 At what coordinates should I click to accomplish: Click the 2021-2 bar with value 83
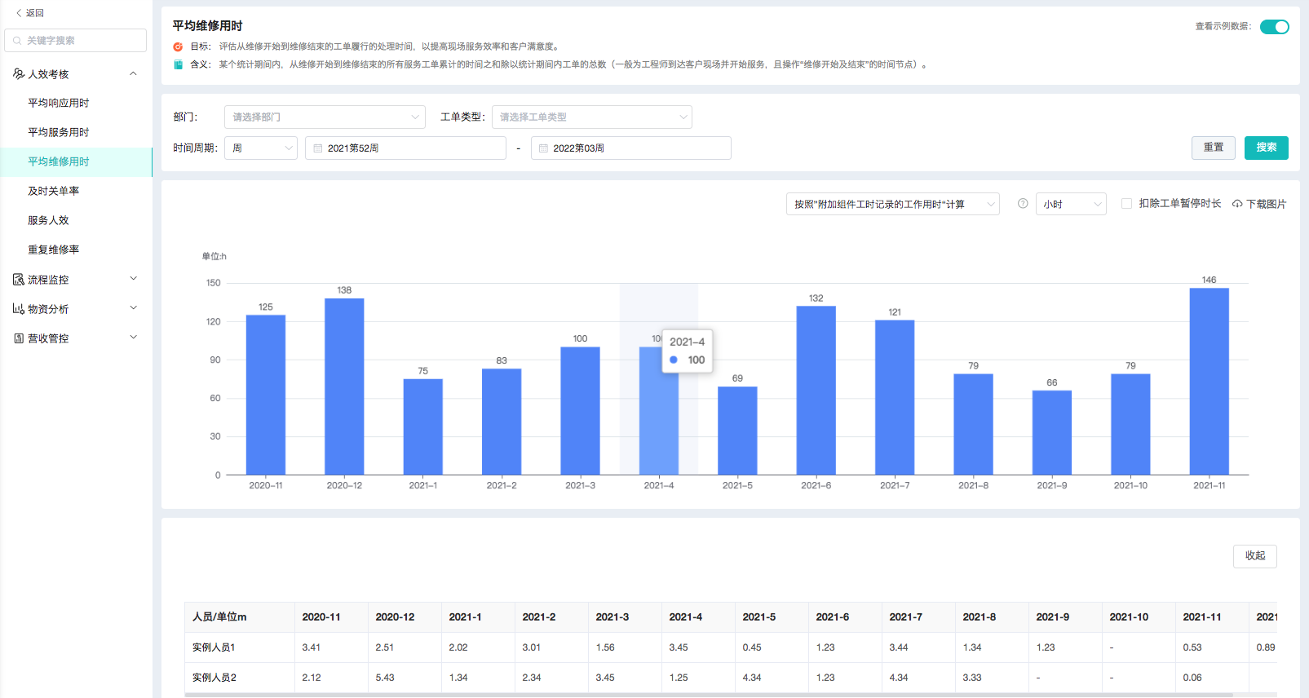click(502, 422)
